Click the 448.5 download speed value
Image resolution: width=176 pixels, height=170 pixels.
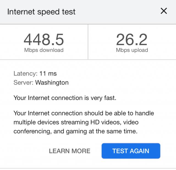[44, 40]
